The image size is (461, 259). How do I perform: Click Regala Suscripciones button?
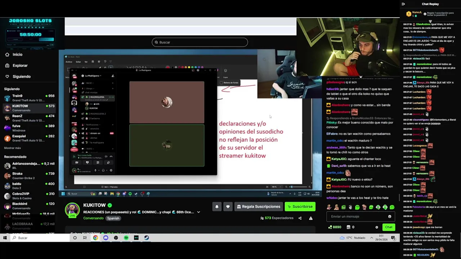[258, 206]
